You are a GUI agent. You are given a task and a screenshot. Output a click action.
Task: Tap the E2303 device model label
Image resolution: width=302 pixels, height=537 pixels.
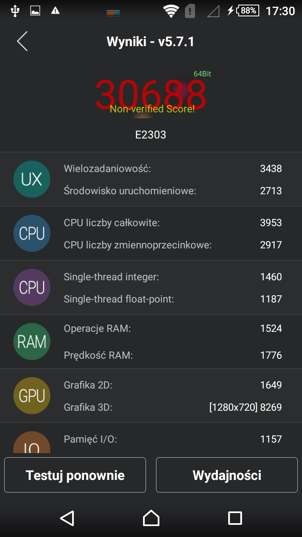[x=151, y=135]
